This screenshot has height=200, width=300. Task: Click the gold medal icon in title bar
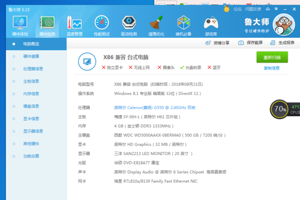point(226,9)
